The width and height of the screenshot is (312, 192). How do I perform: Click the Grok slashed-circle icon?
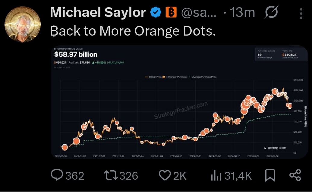pos(271,13)
